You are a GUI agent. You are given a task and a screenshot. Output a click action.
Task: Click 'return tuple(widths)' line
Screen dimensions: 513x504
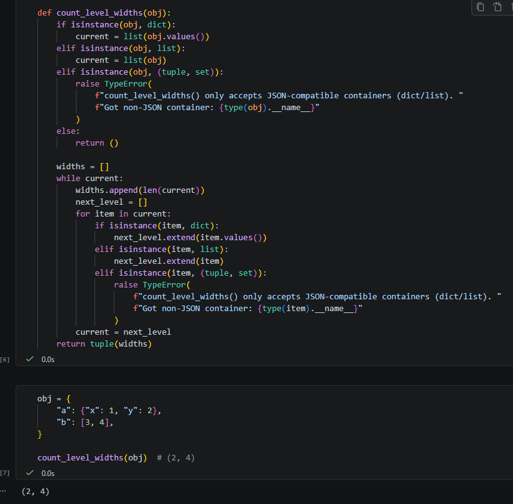104,344
